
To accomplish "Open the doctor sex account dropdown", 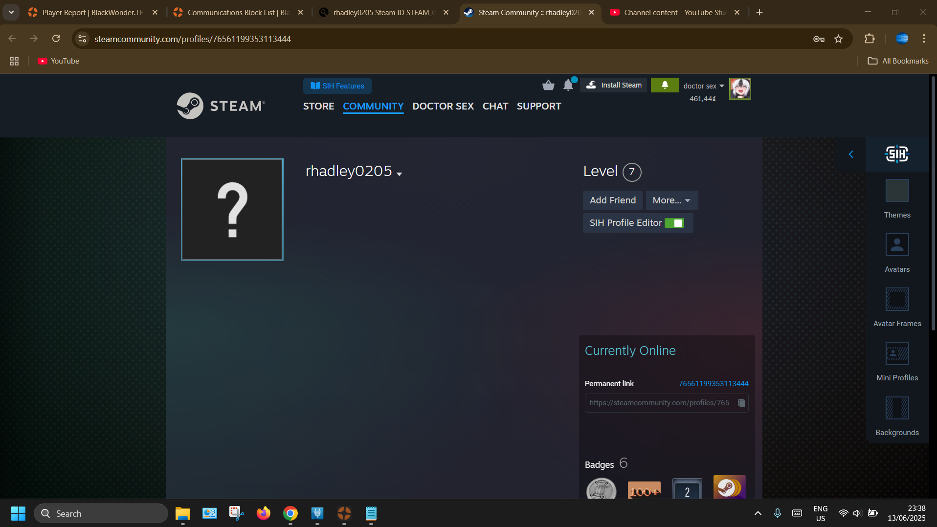I will pyautogui.click(x=703, y=86).
